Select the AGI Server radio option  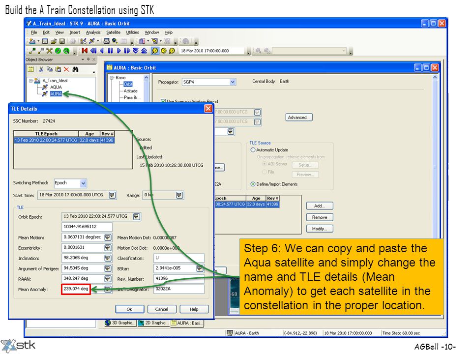(265, 164)
